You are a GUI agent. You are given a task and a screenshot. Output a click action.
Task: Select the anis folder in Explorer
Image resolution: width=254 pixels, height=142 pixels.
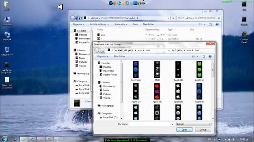pyautogui.click(x=101, y=35)
